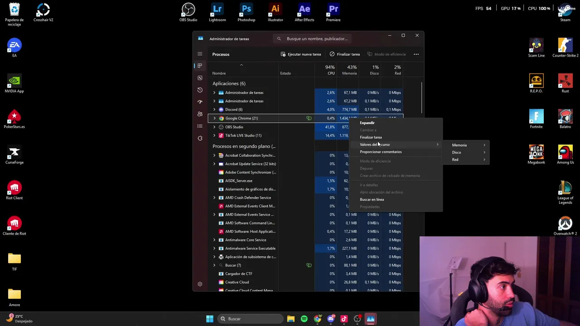Open the Performance page icon in sidebar

point(200,78)
